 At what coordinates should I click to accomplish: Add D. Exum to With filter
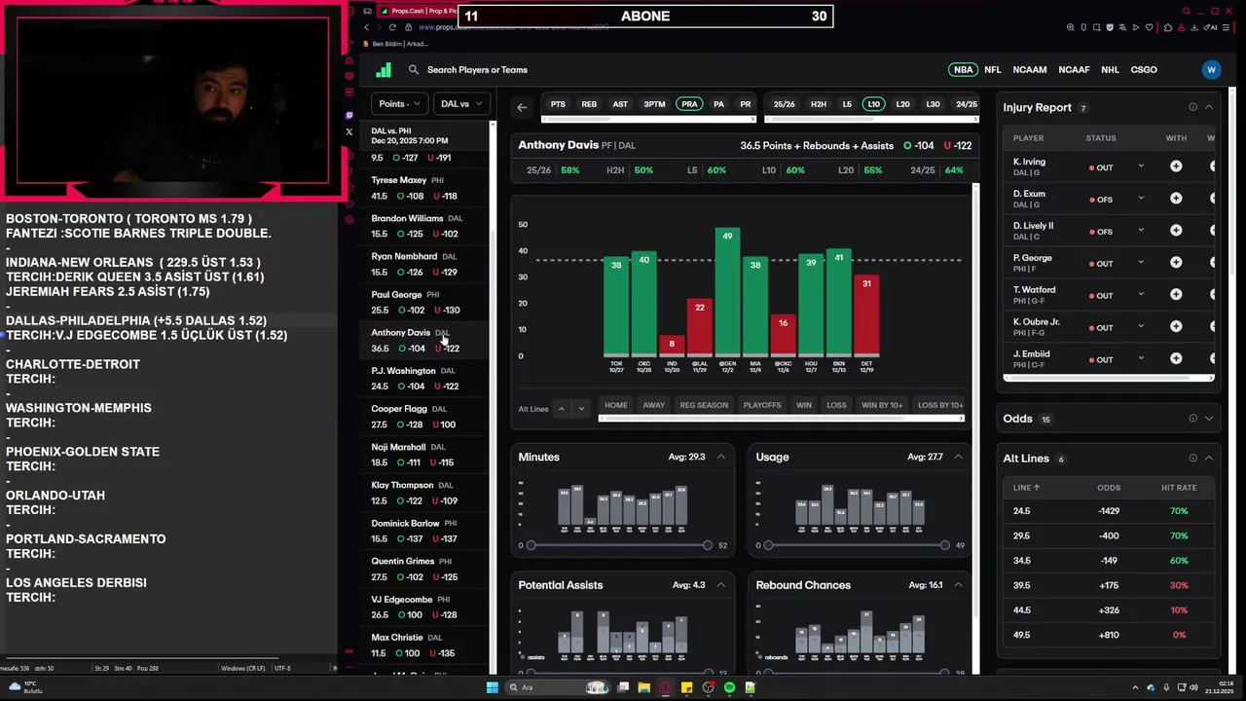[x=1176, y=199]
